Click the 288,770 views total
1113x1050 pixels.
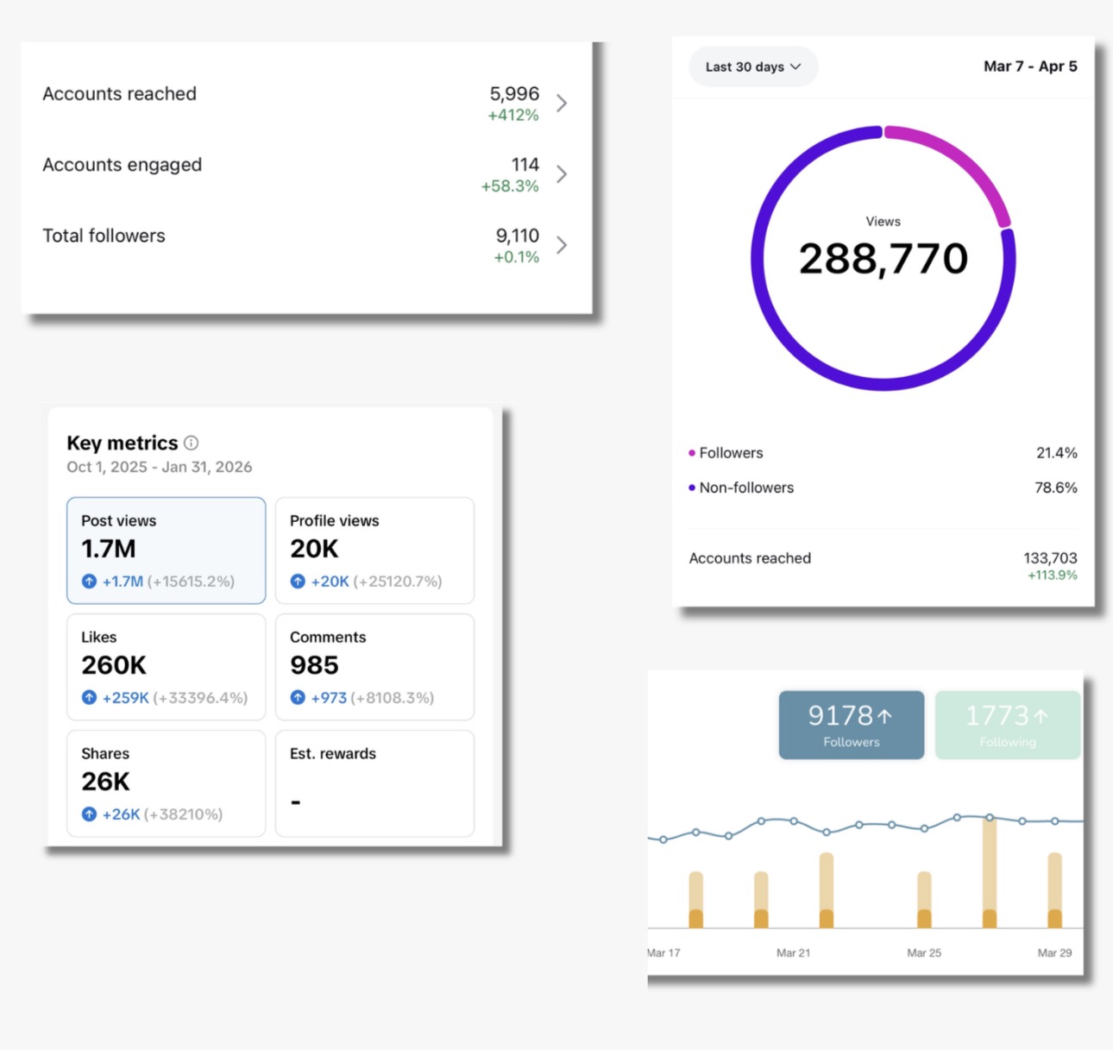point(883,259)
